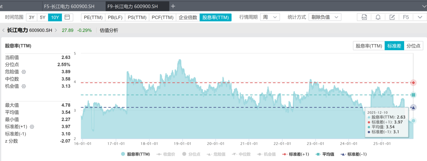
Task: Click the 19-01-01 peak on the chart
Action: click(x=179, y=60)
